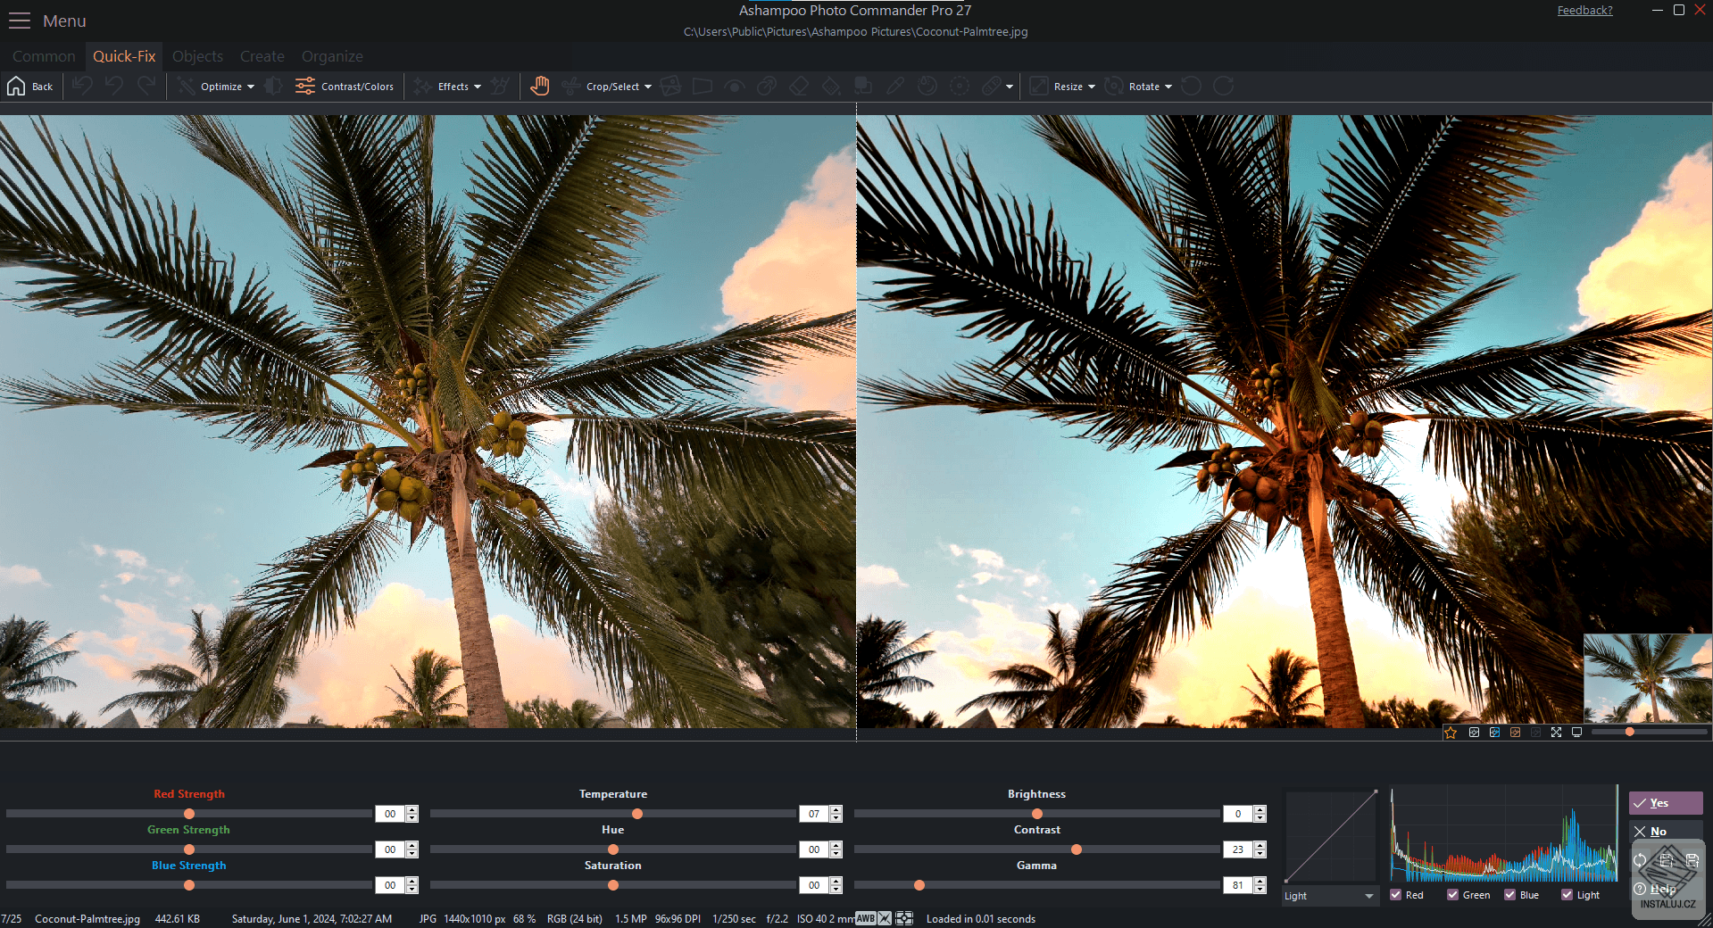Open the Feedback? link
Screen dimensions: 1713x928
(1584, 11)
